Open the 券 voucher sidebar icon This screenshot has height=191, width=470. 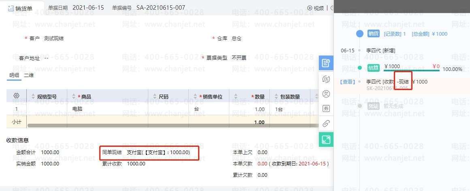pos(326,108)
